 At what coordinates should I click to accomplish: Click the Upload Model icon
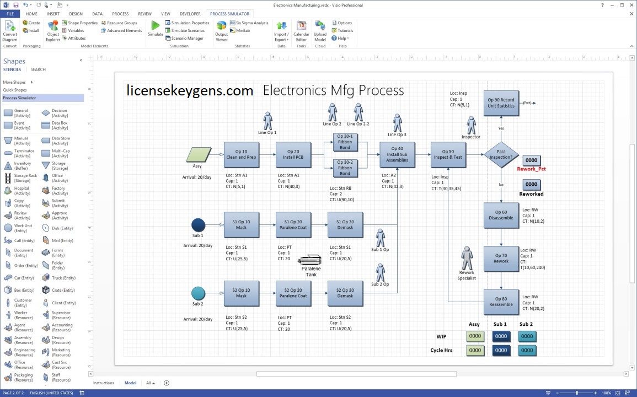320,31
